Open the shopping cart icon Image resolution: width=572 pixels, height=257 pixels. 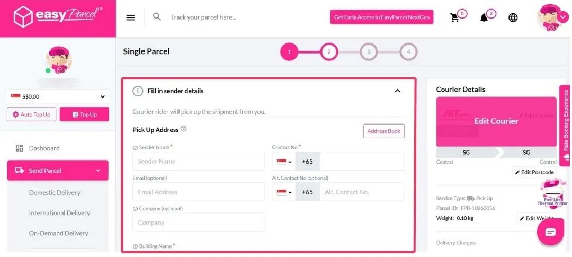pos(454,17)
